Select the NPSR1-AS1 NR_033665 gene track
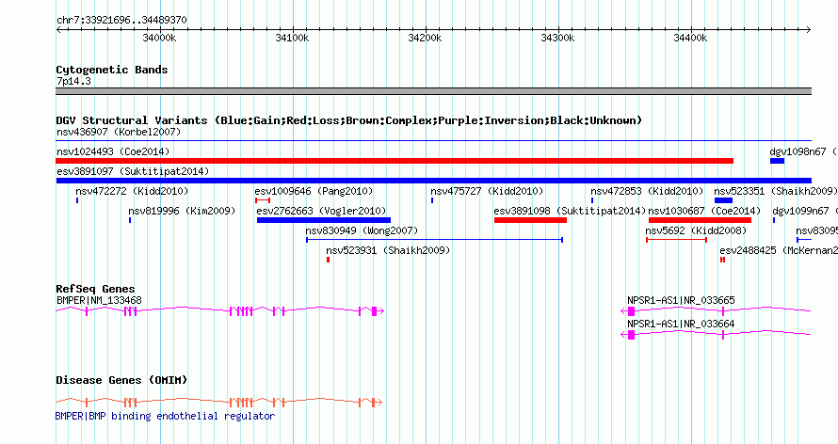 click(x=716, y=310)
